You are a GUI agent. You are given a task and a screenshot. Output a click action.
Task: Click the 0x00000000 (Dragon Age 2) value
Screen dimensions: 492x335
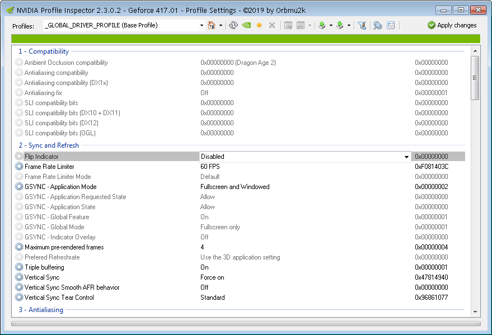click(x=238, y=63)
